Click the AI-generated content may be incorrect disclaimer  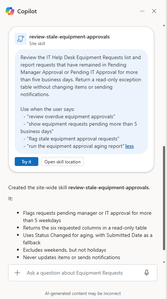pyautogui.click(x=83, y=293)
